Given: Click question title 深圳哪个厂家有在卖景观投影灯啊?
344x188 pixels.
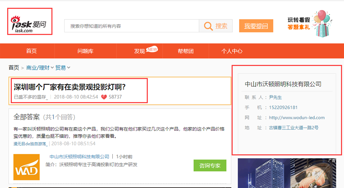Looking at the screenshot, I should 70,87.
